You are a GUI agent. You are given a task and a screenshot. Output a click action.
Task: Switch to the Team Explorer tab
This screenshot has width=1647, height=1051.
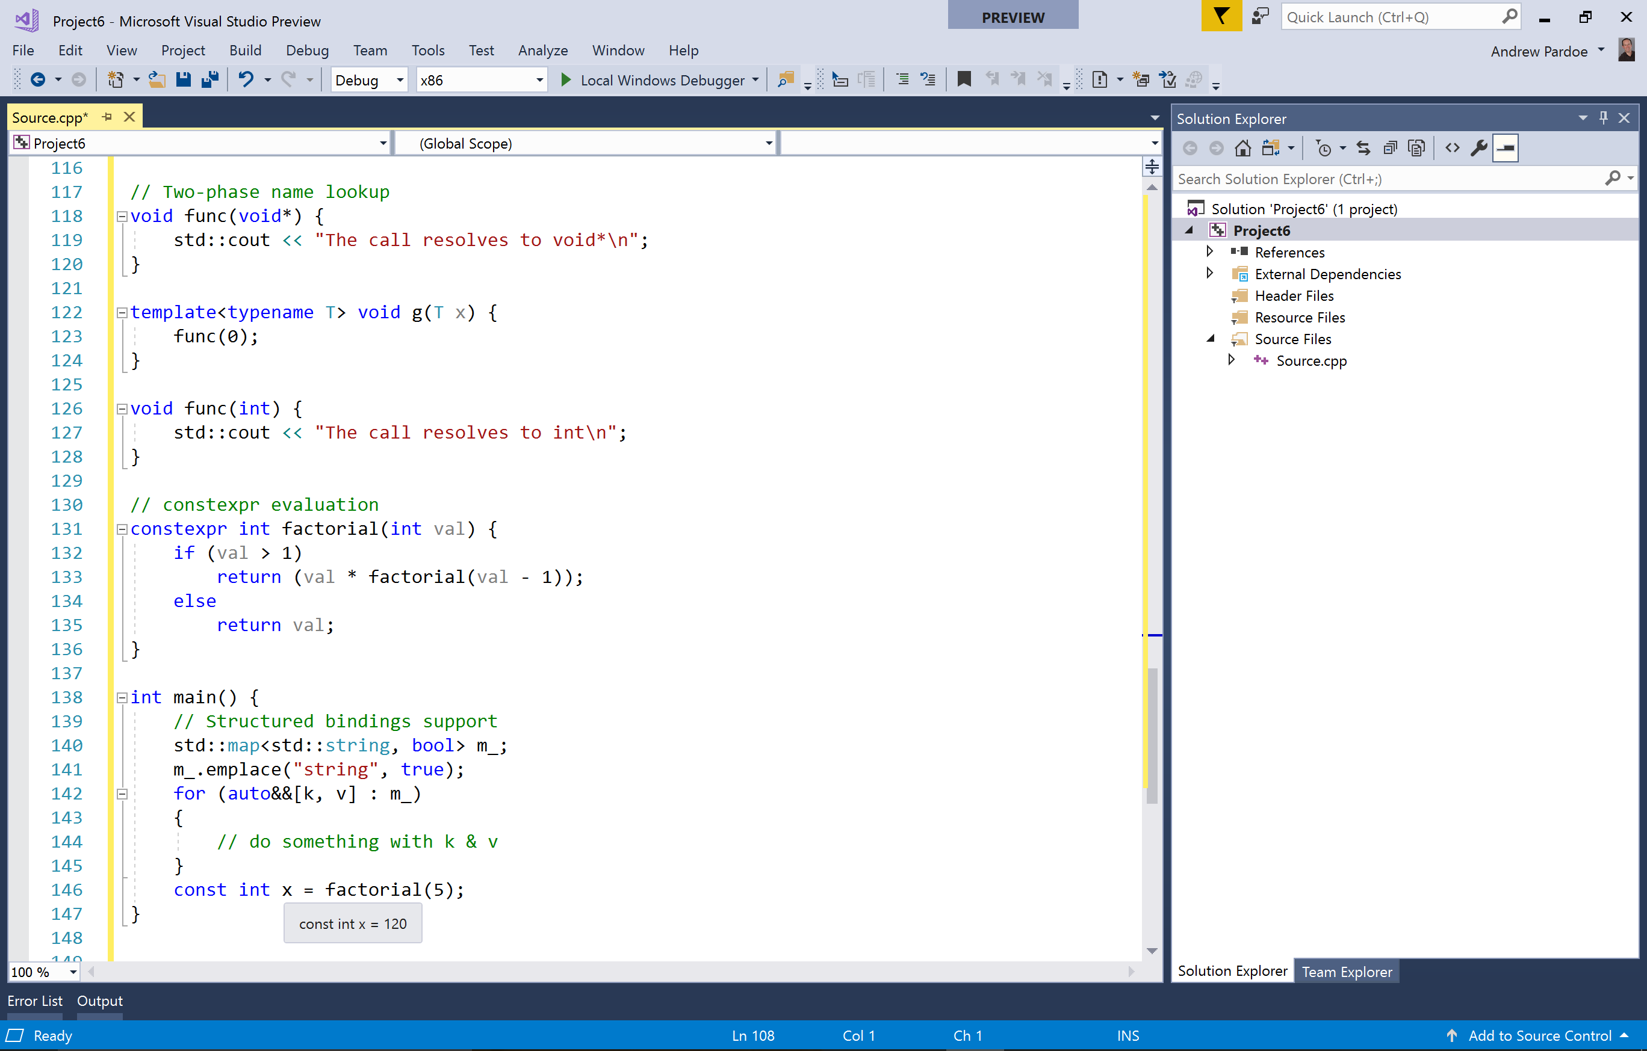pos(1346,971)
